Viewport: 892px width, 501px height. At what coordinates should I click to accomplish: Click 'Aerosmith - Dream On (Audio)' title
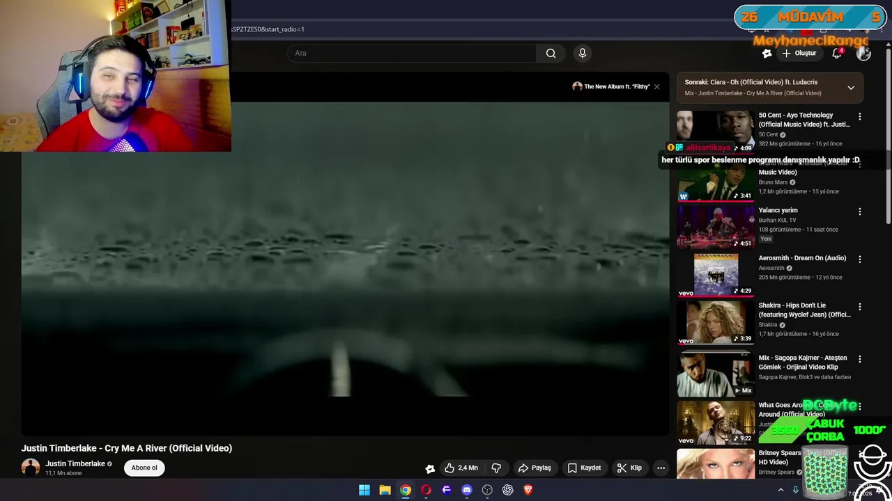point(802,258)
